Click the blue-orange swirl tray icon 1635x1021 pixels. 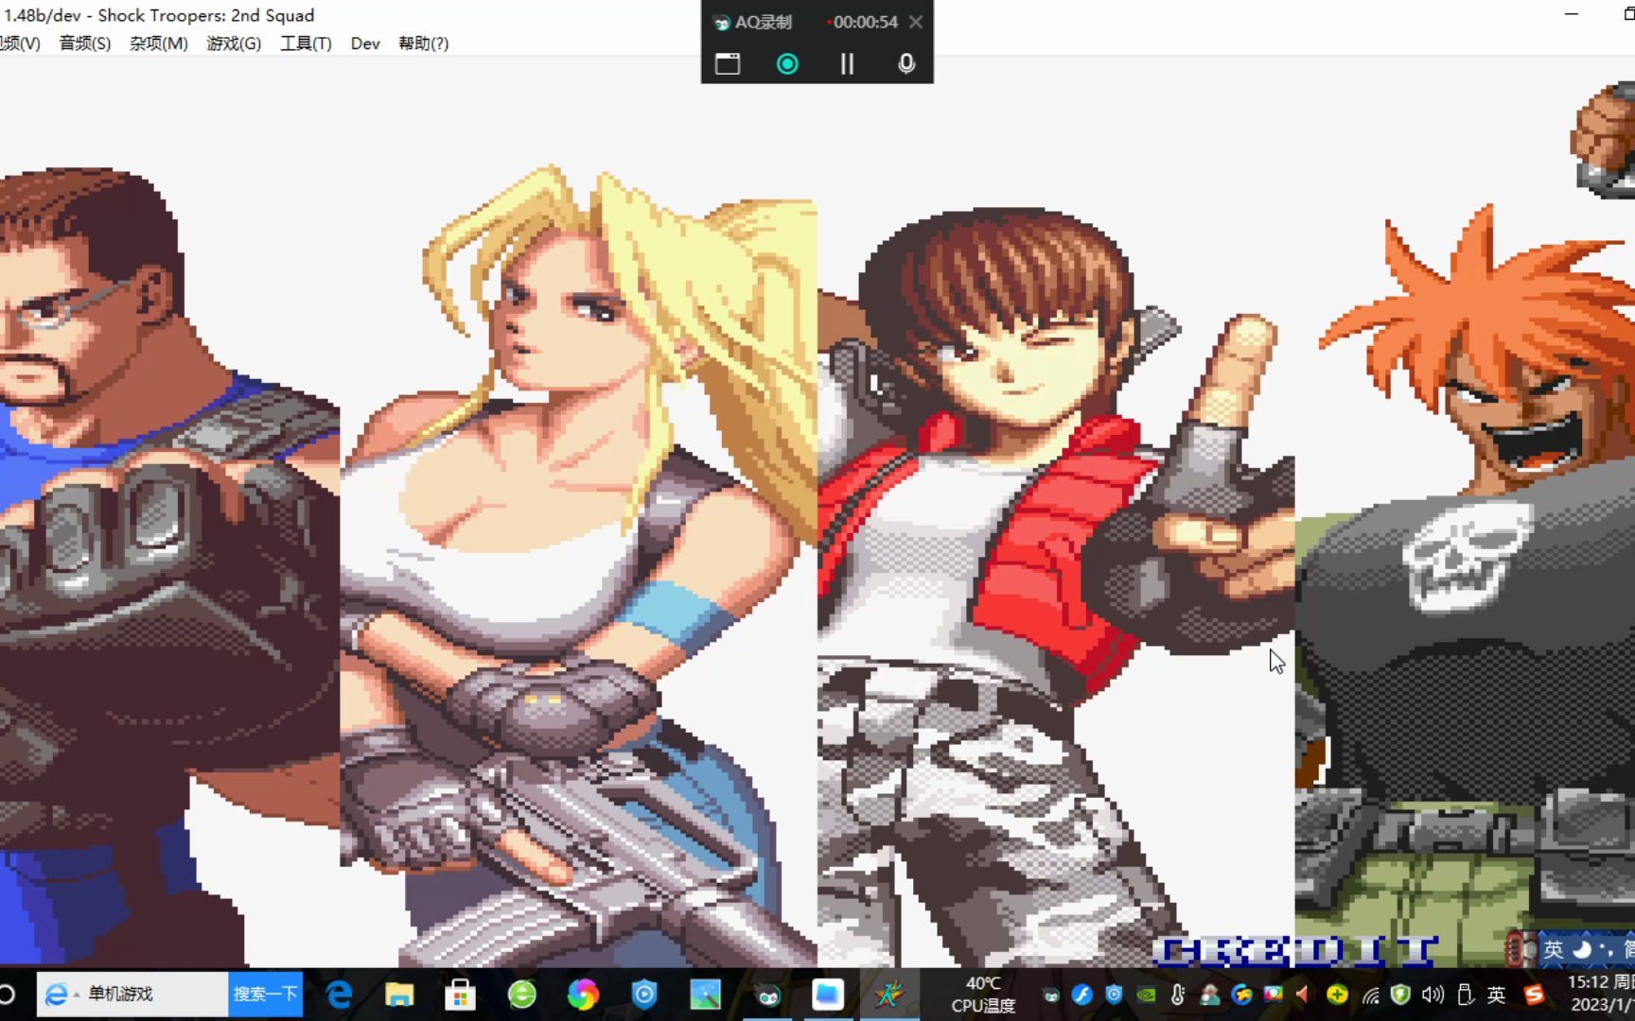tap(1241, 995)
